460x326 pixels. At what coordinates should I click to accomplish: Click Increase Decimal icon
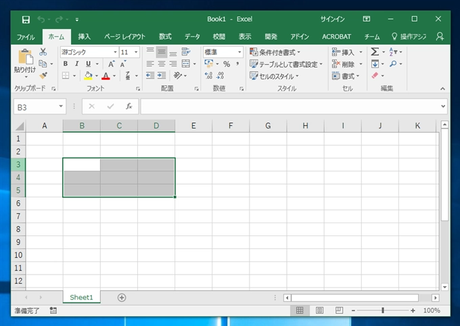(x=208, y=75)
